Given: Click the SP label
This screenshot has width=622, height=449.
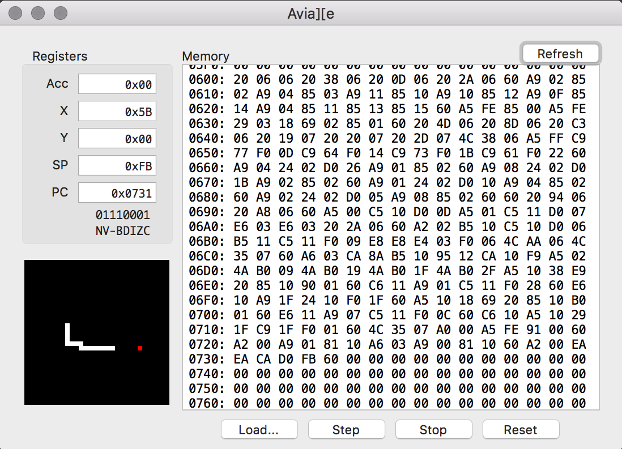Looking at the screenshot, I should click(60, 165).
